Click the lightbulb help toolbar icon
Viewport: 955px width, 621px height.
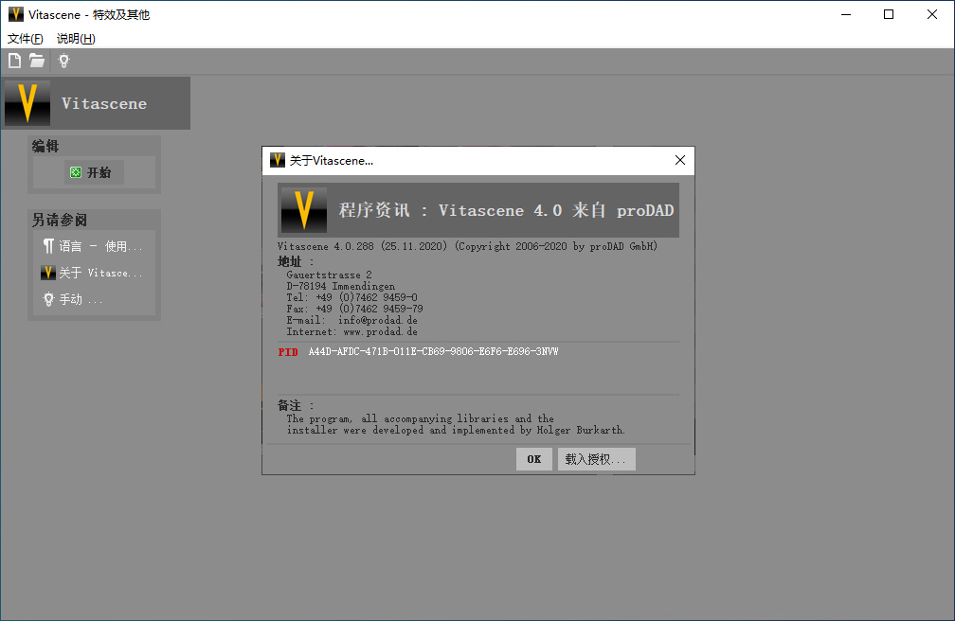(64, 61)
